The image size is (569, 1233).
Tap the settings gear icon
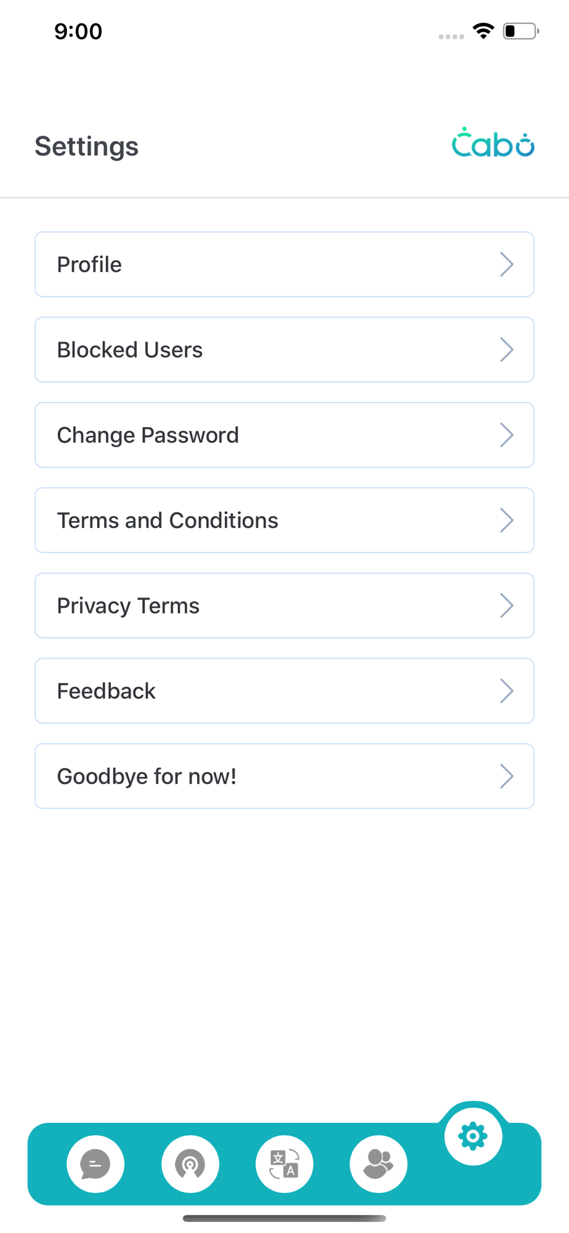coord(473,1136)
